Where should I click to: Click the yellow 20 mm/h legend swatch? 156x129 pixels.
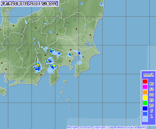click(145, 98)
